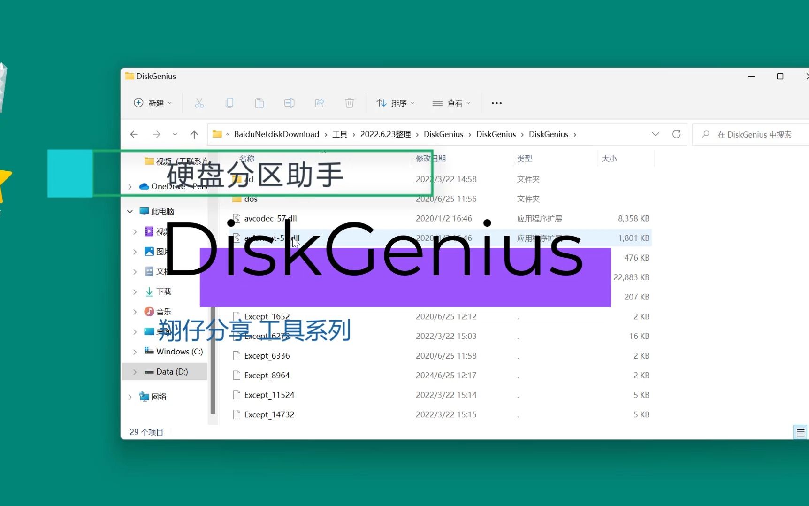Click the Copy icon in toolbar
809x506 pixels.
(229, 103)
